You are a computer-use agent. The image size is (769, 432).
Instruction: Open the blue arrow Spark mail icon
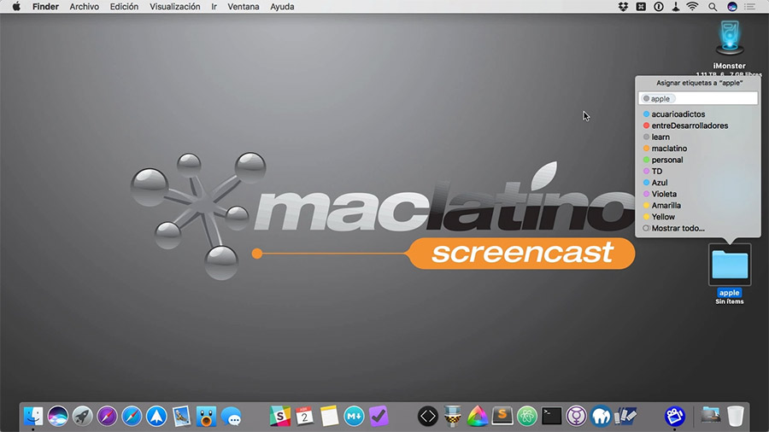(x=156, y=417)
